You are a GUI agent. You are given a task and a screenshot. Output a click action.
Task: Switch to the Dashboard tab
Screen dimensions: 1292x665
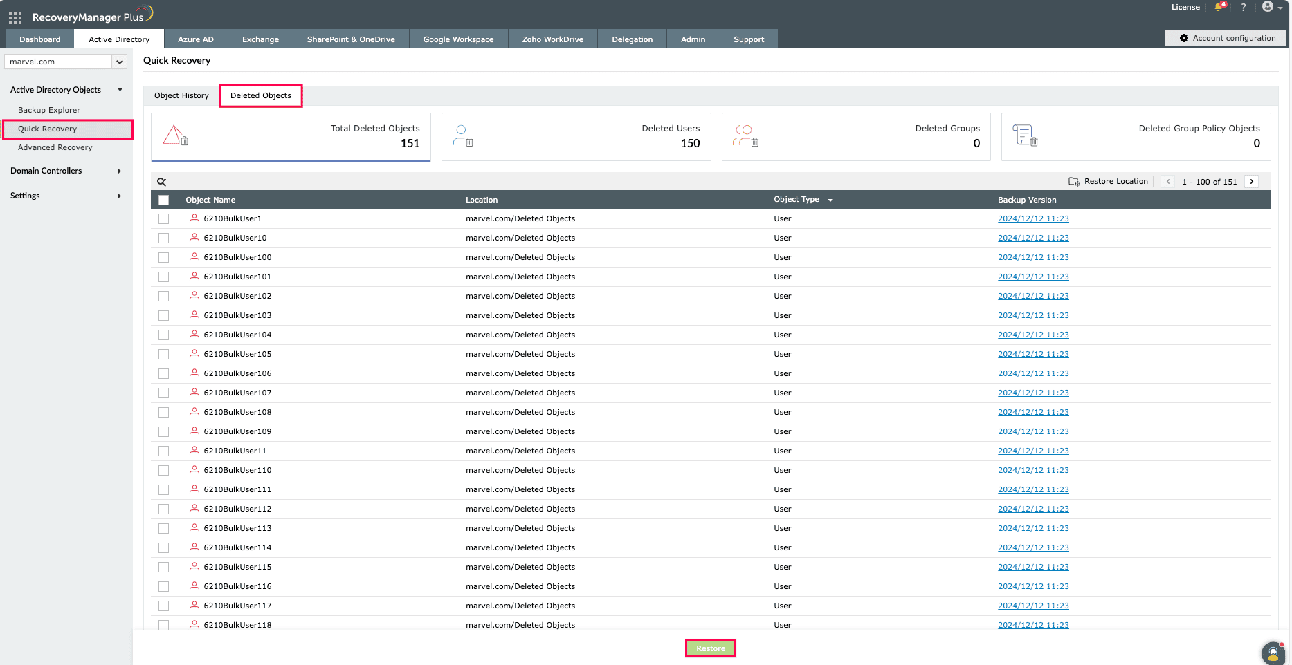click(x=40, y=39)
